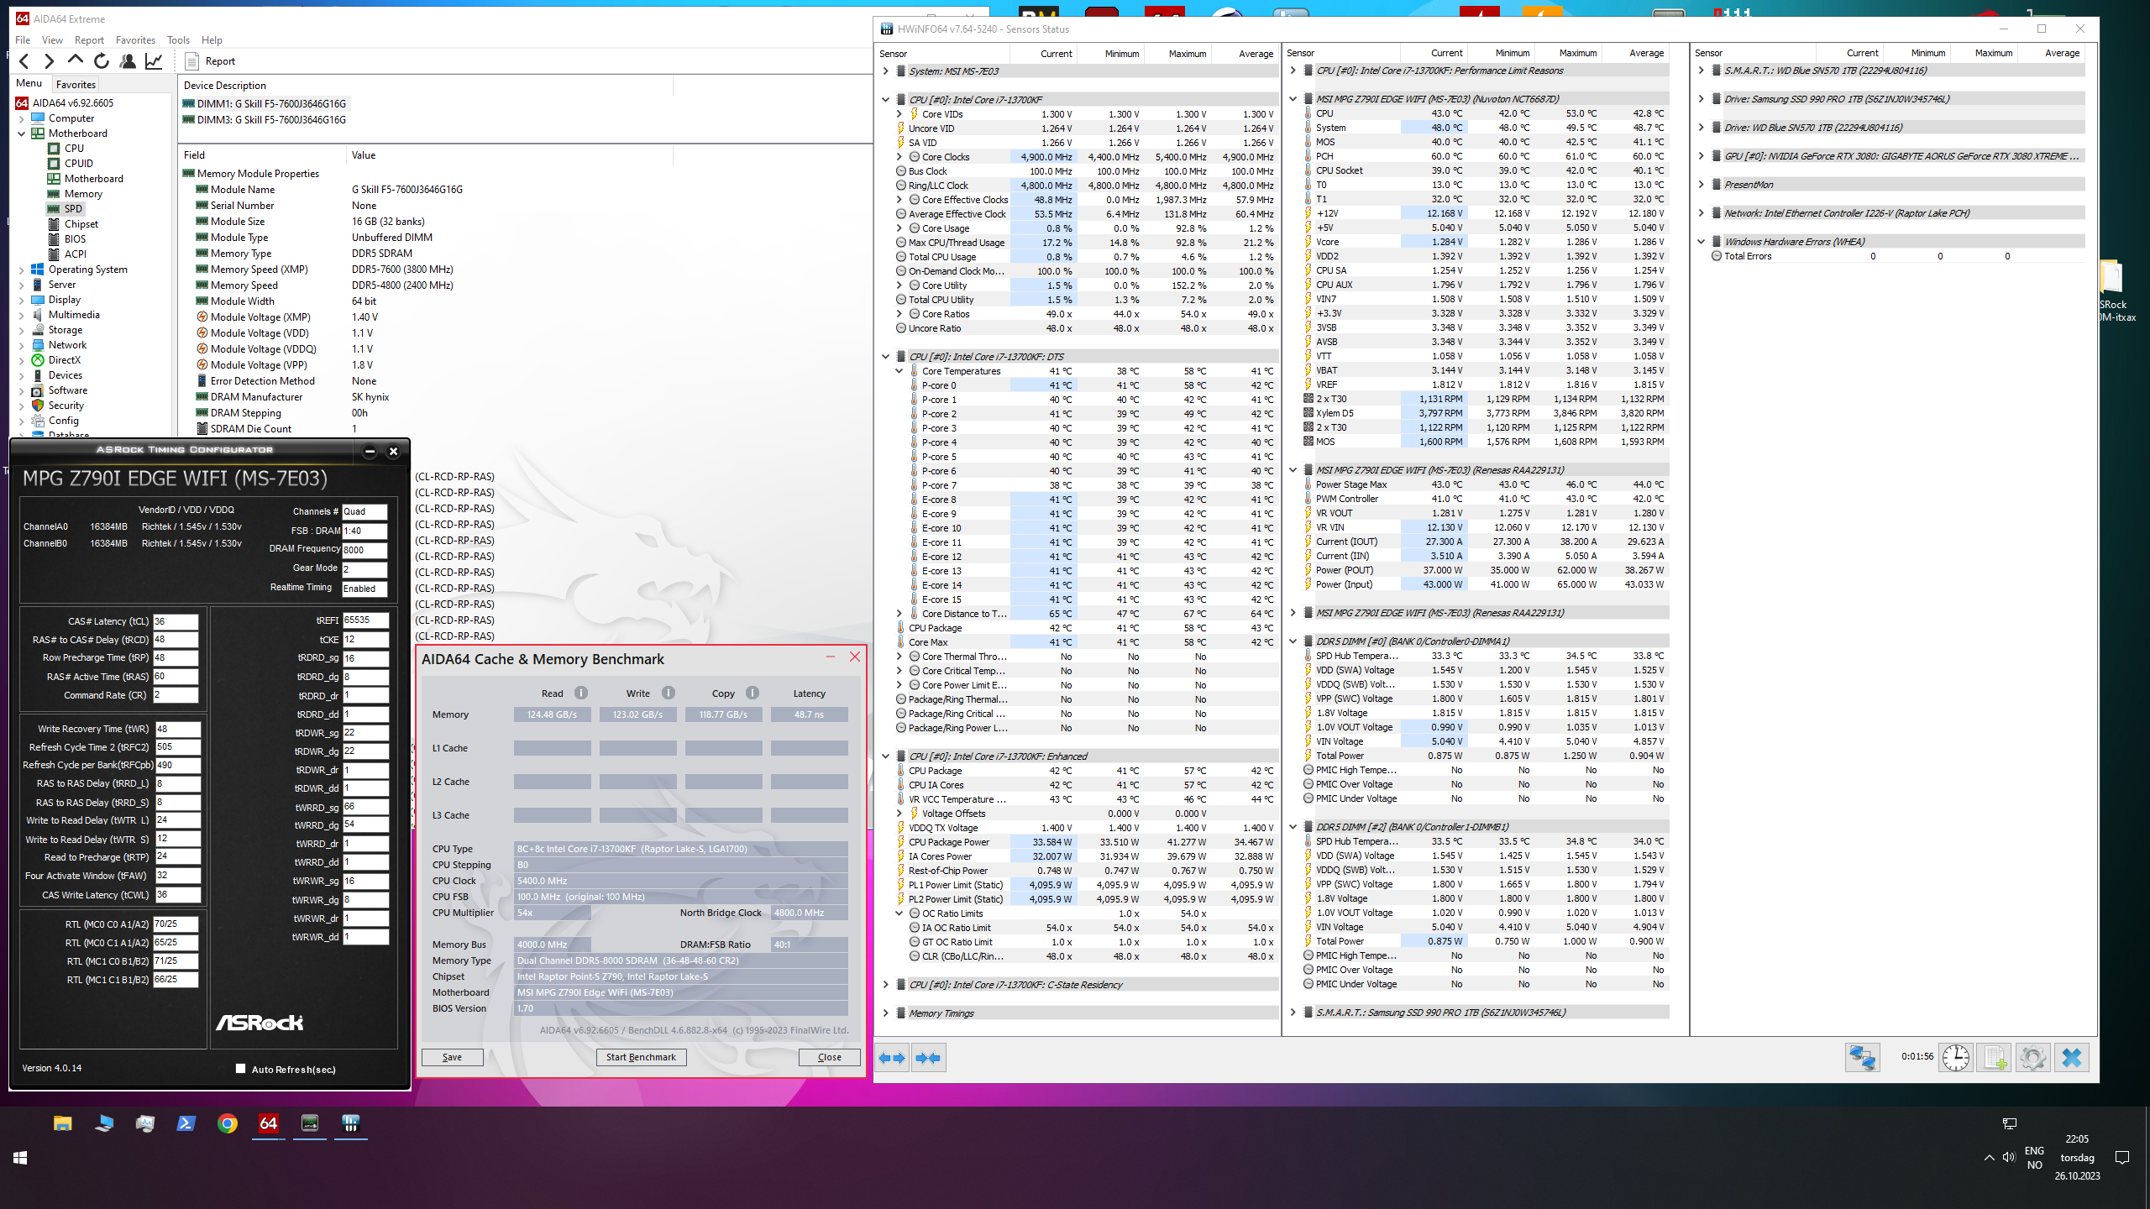Click the tREFI value field
2150x1209 pixels.
(365, 620)
